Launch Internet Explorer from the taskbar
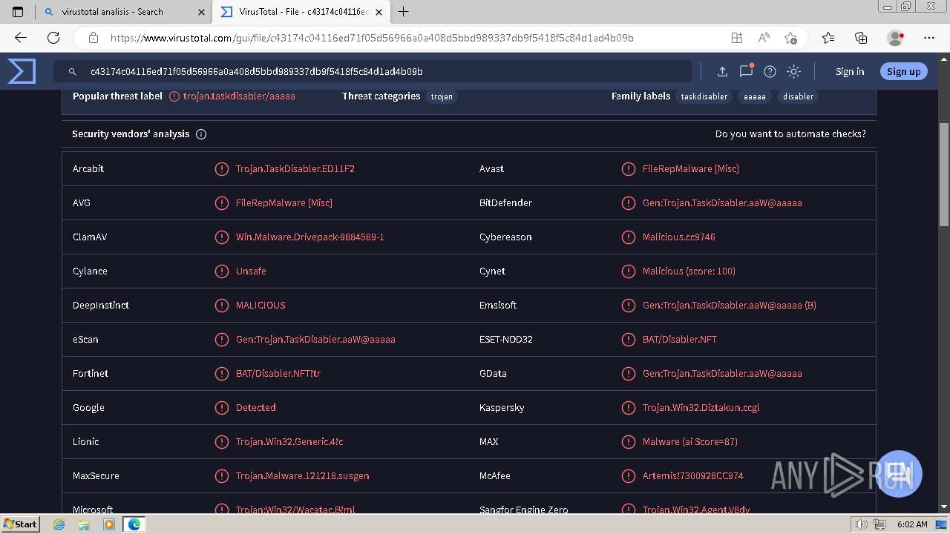 59,524
